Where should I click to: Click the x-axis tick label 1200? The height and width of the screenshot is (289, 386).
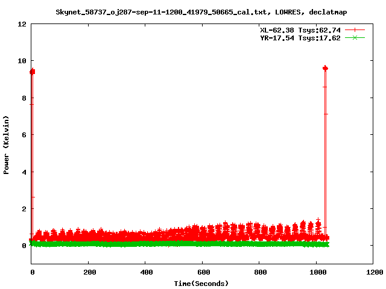pyautogui.click(x=374, y=272)
